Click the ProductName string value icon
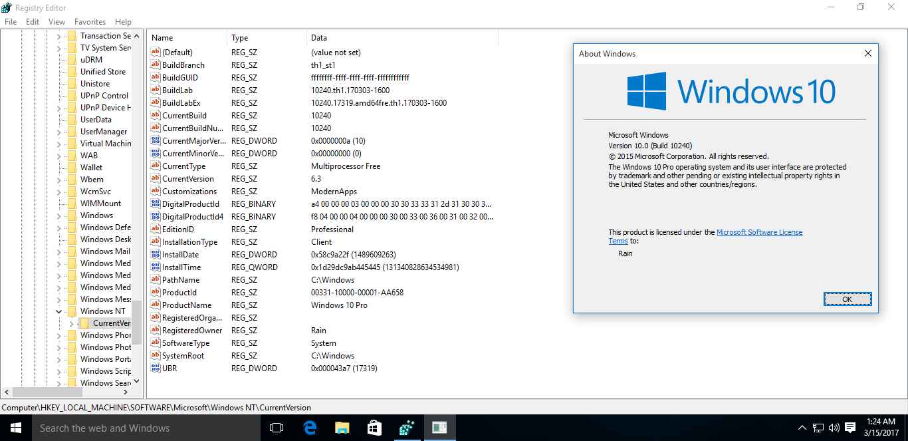908x441 pixels. 156,305
